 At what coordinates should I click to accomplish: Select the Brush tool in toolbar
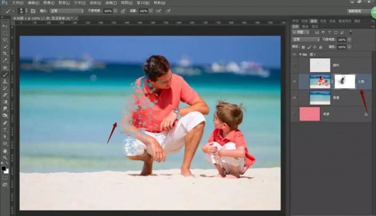click(5, 75)
